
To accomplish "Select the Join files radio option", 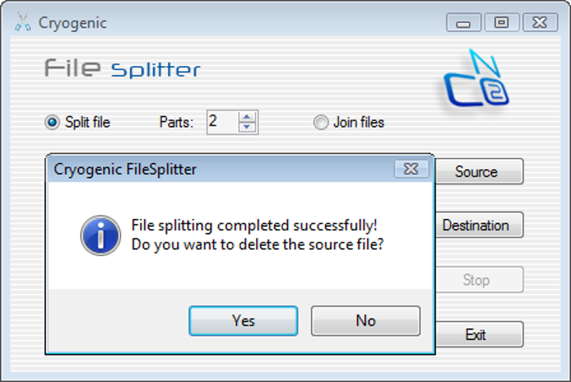I will pos(321,122).
